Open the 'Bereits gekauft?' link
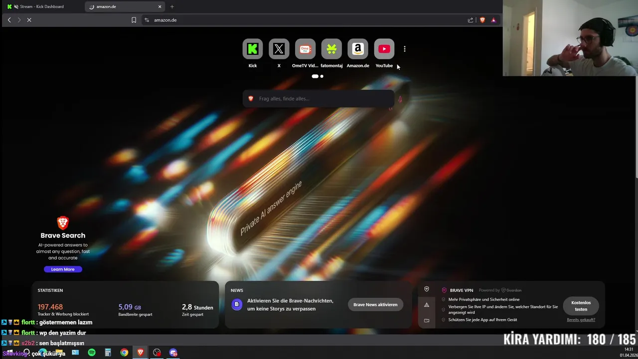 pyautogui.click(x=581, y=320)
